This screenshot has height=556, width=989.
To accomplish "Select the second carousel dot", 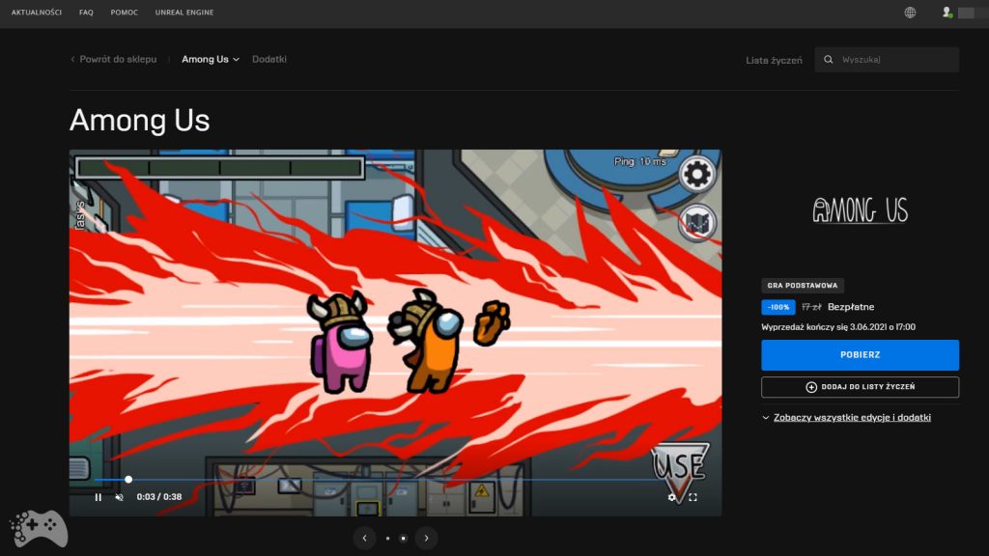I will click(403, 539).
